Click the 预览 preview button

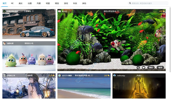(x=151, y=68)
